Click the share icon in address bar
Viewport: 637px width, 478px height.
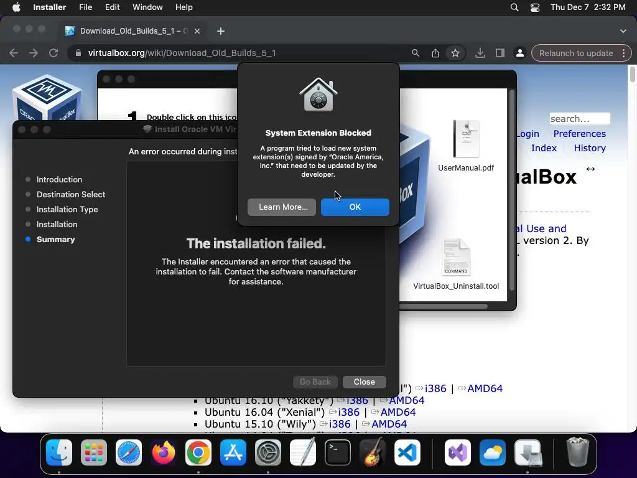[435, 53]
